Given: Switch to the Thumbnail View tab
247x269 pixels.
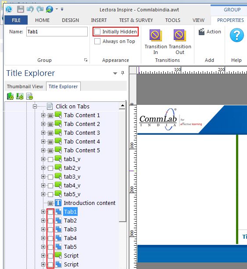Looking at the screenshot, I should (x=25, y=86).
